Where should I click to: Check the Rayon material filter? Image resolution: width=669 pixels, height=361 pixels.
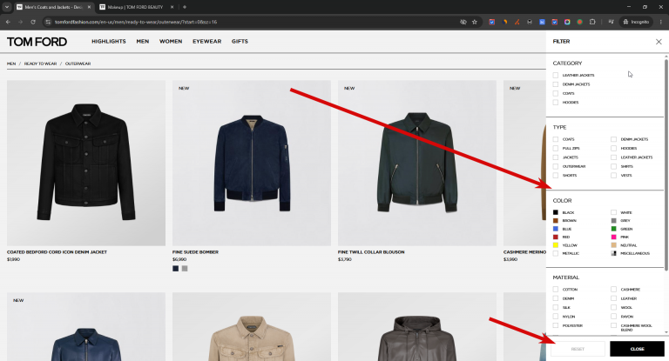click(x=613, y=317)
